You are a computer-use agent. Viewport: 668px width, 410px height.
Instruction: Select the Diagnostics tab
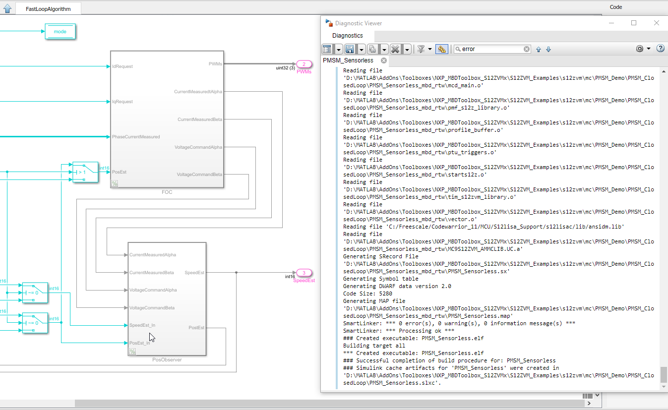347,35
